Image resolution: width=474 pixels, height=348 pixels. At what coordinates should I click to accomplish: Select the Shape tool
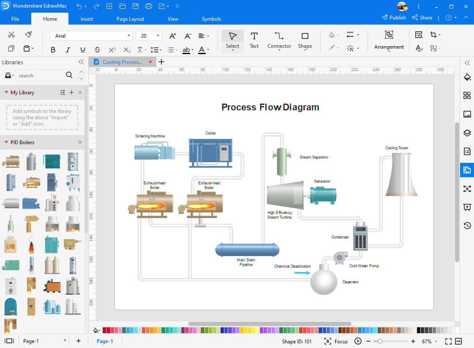click(305, 41)
